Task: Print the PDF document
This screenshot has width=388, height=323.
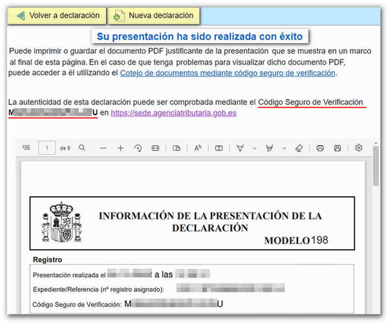Action: tap(320, 148)
